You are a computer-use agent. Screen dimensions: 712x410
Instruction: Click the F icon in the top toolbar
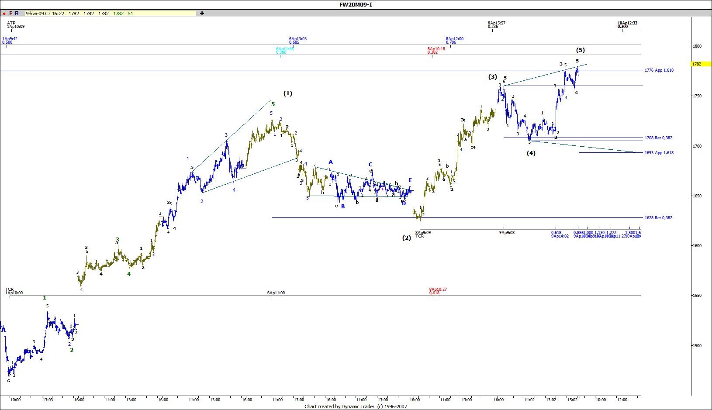(11, 14)
